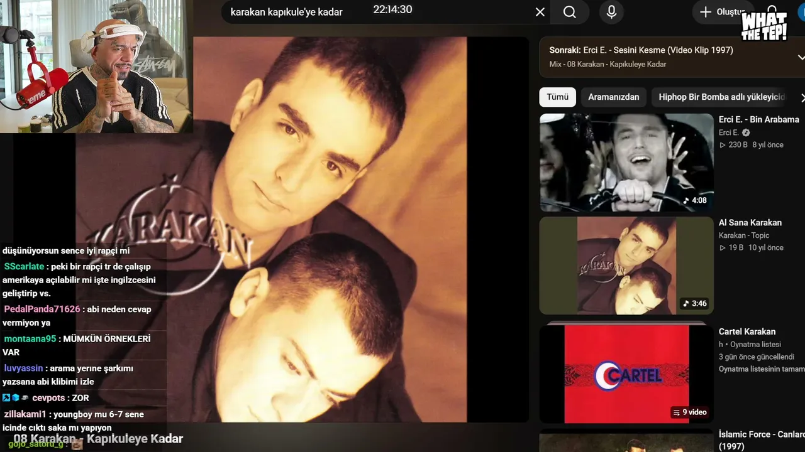Click the main video player album art

point(271,229)
